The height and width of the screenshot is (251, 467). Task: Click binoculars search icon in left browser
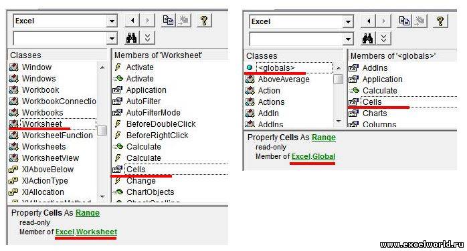131,38
